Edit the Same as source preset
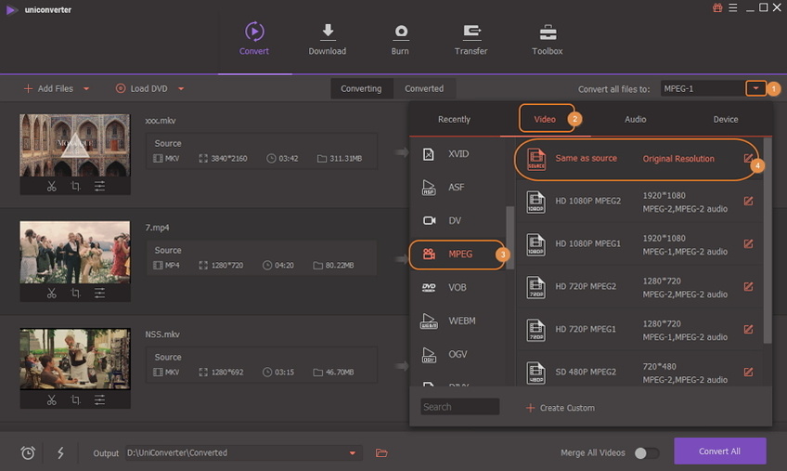This screenshot has width=787, height=471. pyautogui.click(x=748, y=159)
